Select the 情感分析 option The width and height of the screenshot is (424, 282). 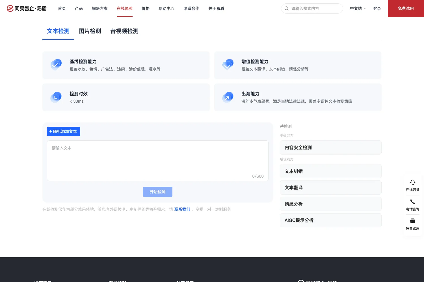pyautogui.click(x=331, y=204)
